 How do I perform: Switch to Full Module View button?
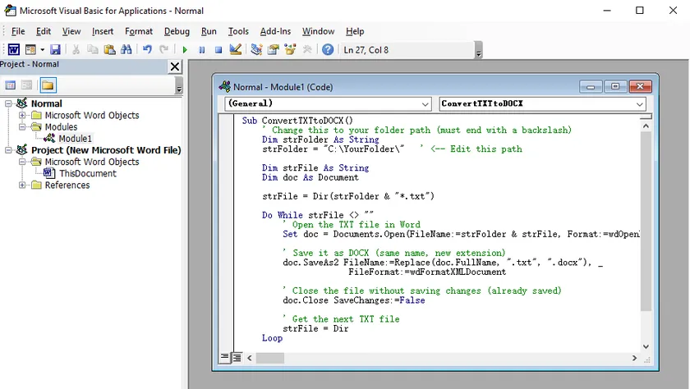[237, 357]
